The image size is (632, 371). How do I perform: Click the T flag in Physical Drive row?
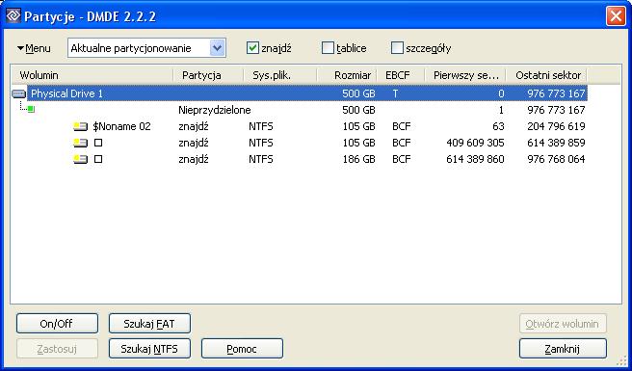tap(395, 93)
